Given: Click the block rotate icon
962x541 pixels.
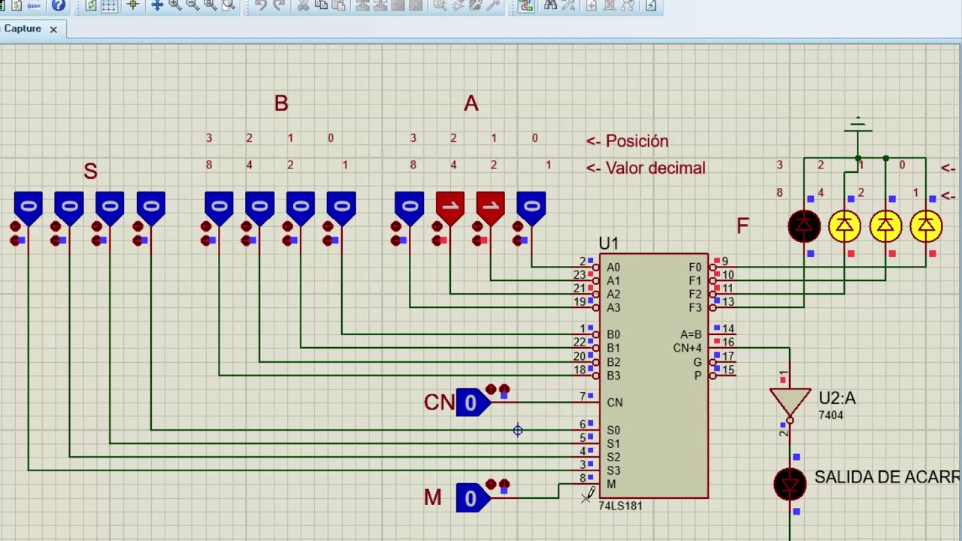Looking at the screenshot, I should 398,5.
